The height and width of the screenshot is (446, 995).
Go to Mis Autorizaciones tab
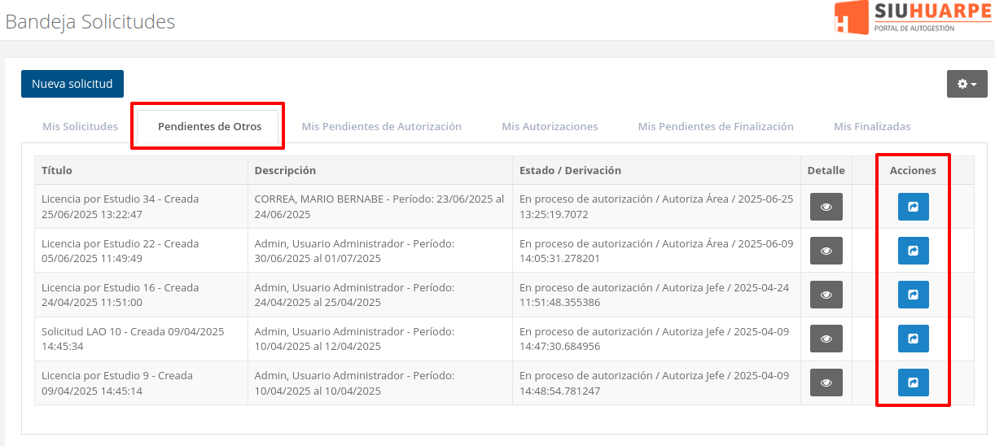click(550, 127)
